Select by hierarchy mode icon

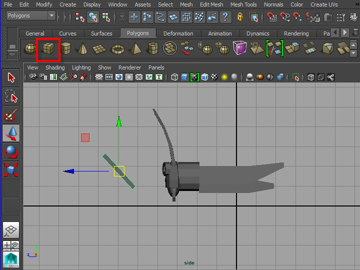click(80, 17)
